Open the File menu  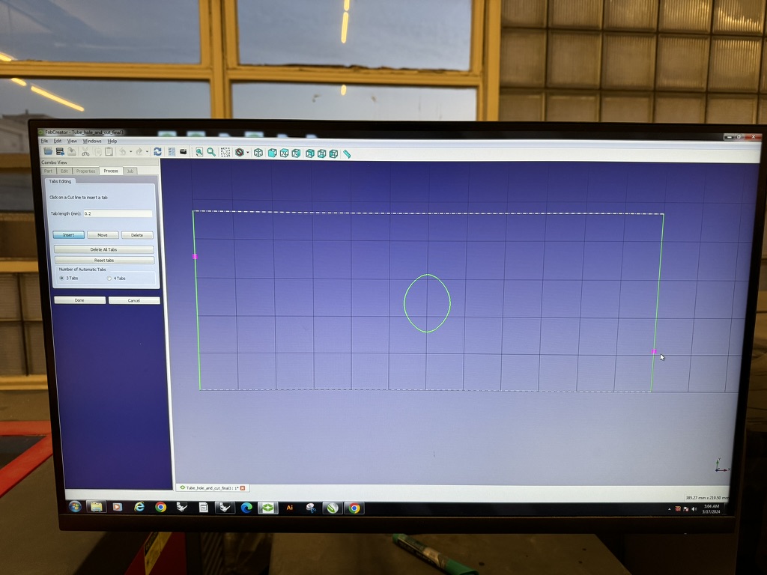(x=44, y=141)
